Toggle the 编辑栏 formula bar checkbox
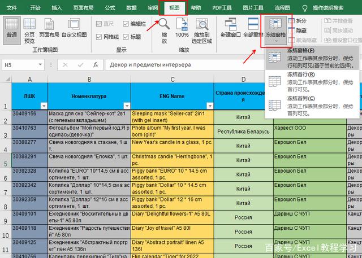Image resolution: width=362 pixels, height=258 pixels. [x=126, y=24]
